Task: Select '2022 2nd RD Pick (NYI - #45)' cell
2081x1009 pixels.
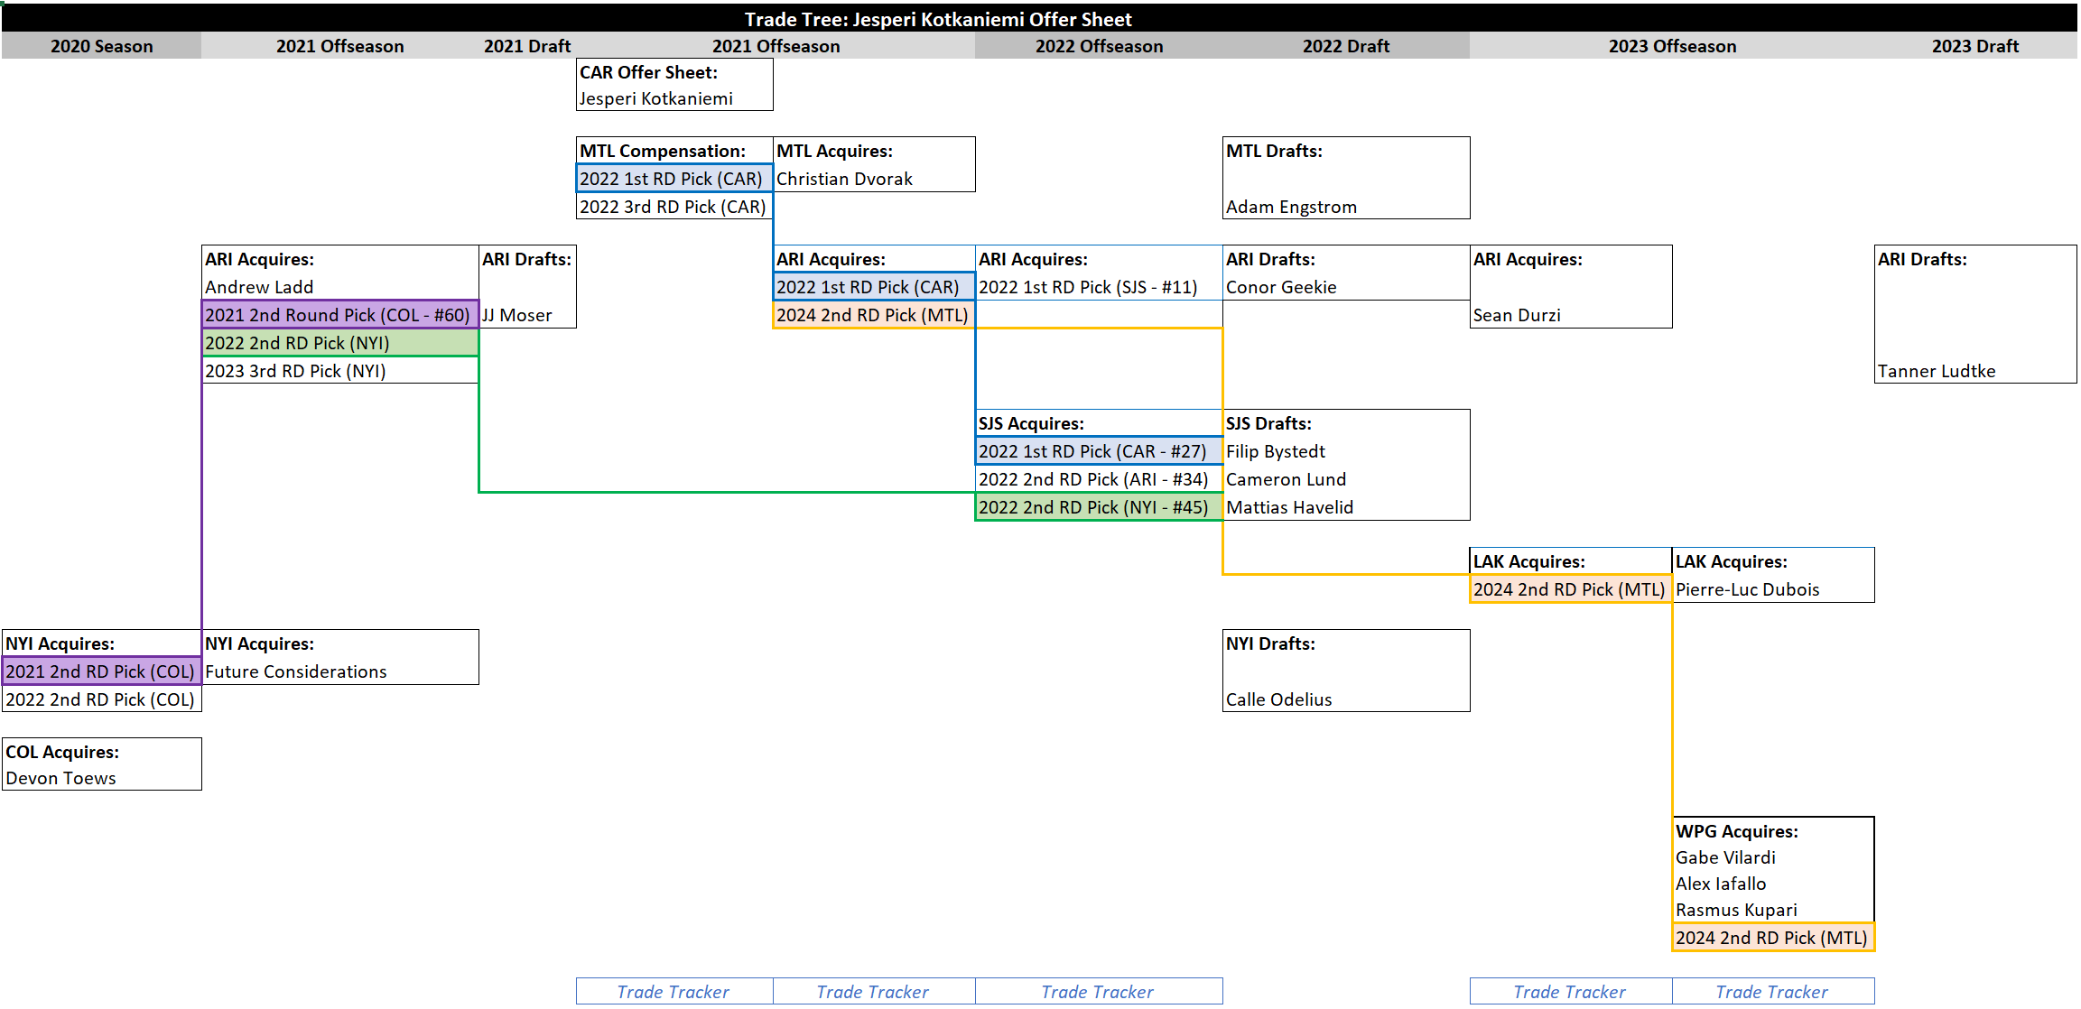Action: click(1099, 507)
